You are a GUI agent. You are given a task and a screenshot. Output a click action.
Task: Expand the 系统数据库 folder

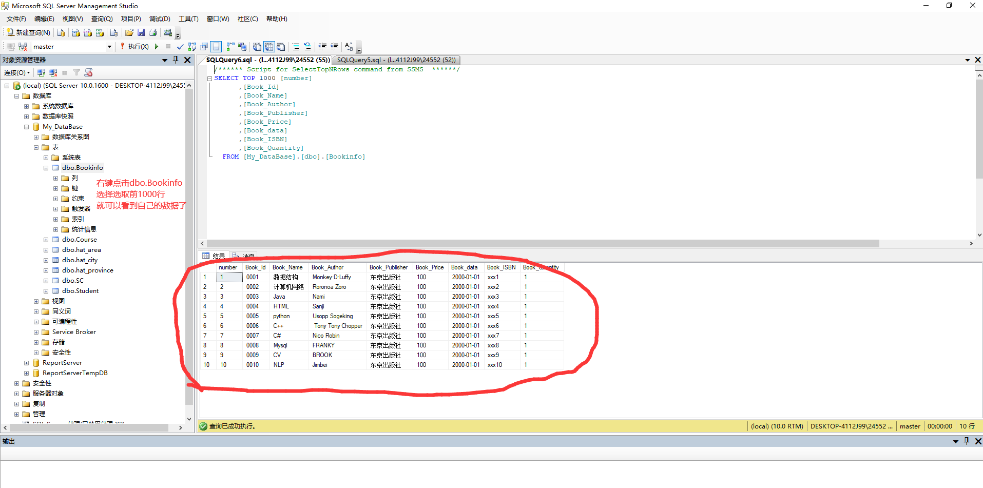click(27, 106)
